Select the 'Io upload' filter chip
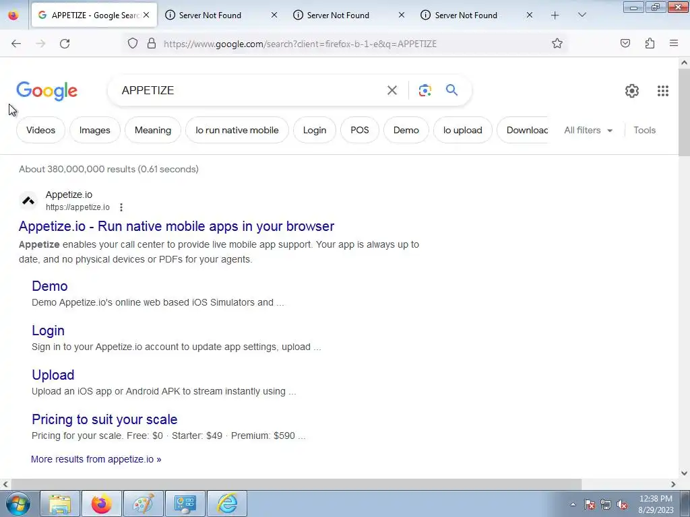Viewport: 690px width, 517px height. click(x=462, y=130)
